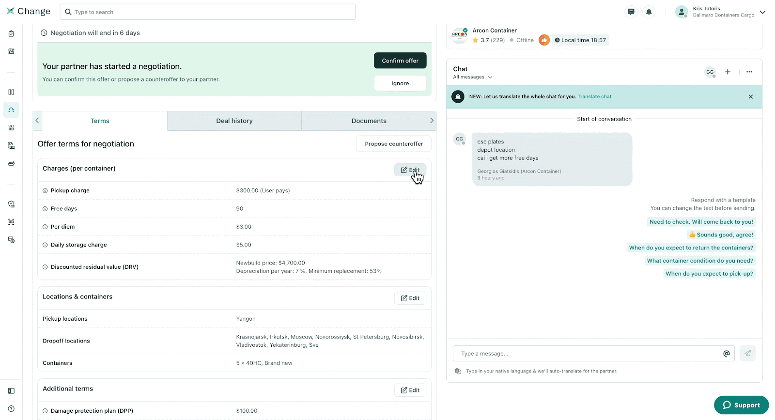The width and height of the screenshot is (775, 420).
Task: Click the Type a message input field
Action: [586, 354]
